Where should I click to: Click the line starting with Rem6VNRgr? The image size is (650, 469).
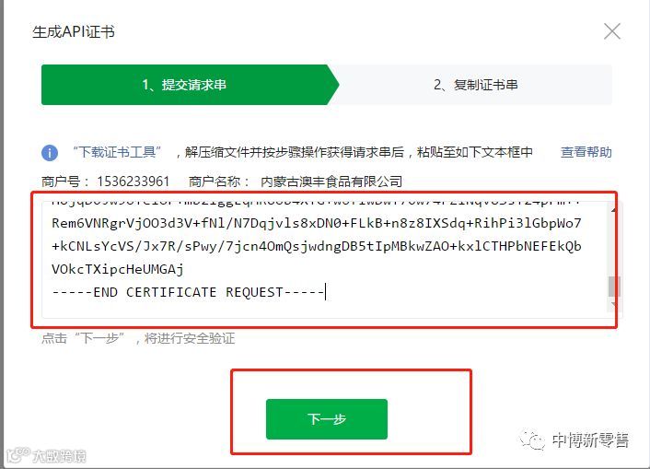[x=317, y=223]
